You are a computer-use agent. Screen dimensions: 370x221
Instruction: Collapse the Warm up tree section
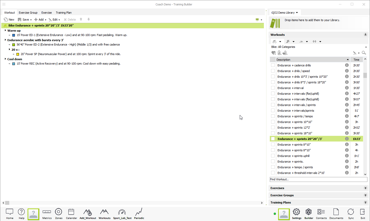coord(5,30)
